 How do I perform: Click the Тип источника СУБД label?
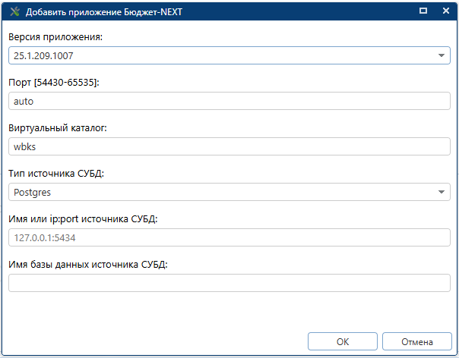click(x=56, y=173)
